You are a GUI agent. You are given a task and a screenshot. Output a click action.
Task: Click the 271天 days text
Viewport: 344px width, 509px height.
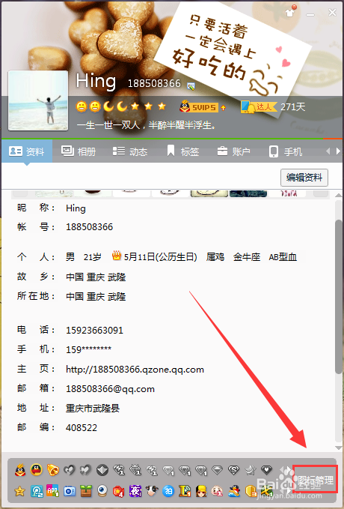293,106
